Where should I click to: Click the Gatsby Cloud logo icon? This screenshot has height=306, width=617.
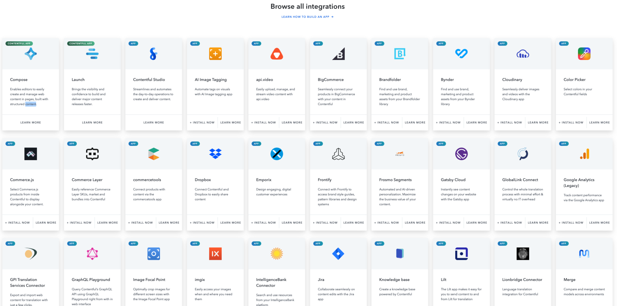(x=461, y=154)
